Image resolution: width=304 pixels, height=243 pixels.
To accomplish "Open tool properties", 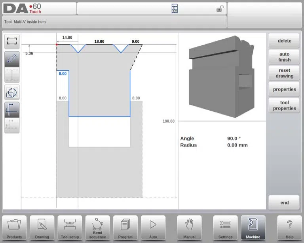I will (284, 105).
